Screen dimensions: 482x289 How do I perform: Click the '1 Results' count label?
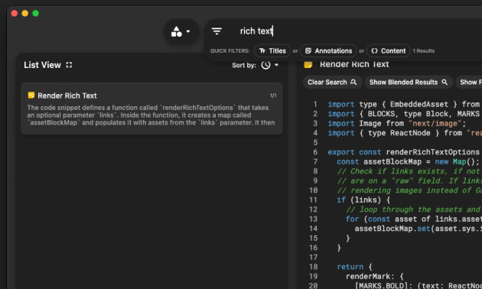(x=424, y=51)
